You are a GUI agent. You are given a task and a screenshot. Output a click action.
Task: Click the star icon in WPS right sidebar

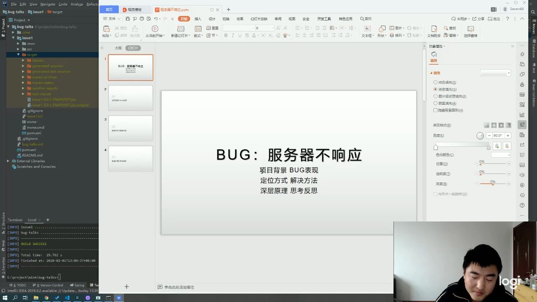click(522, 54)
